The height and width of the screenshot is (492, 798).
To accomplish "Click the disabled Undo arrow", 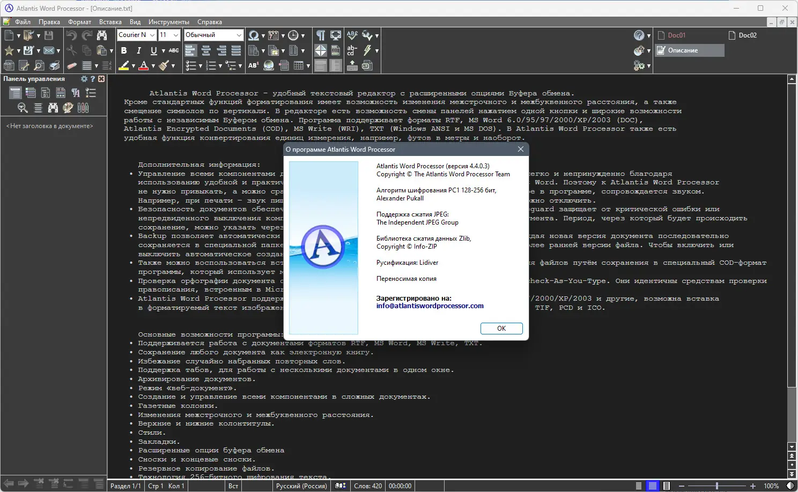I will tap(71, 35).
